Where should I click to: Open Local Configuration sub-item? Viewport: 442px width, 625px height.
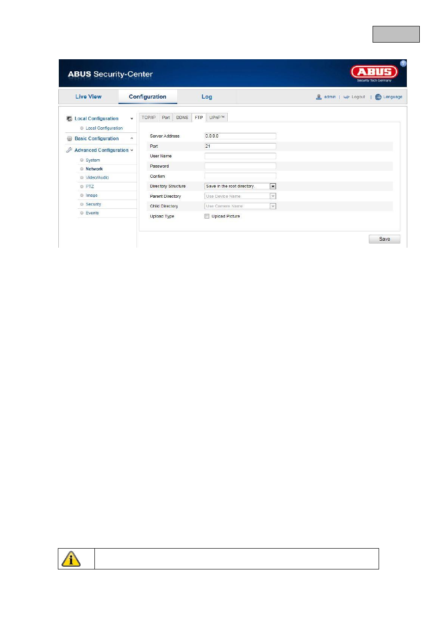pos(104,128)
